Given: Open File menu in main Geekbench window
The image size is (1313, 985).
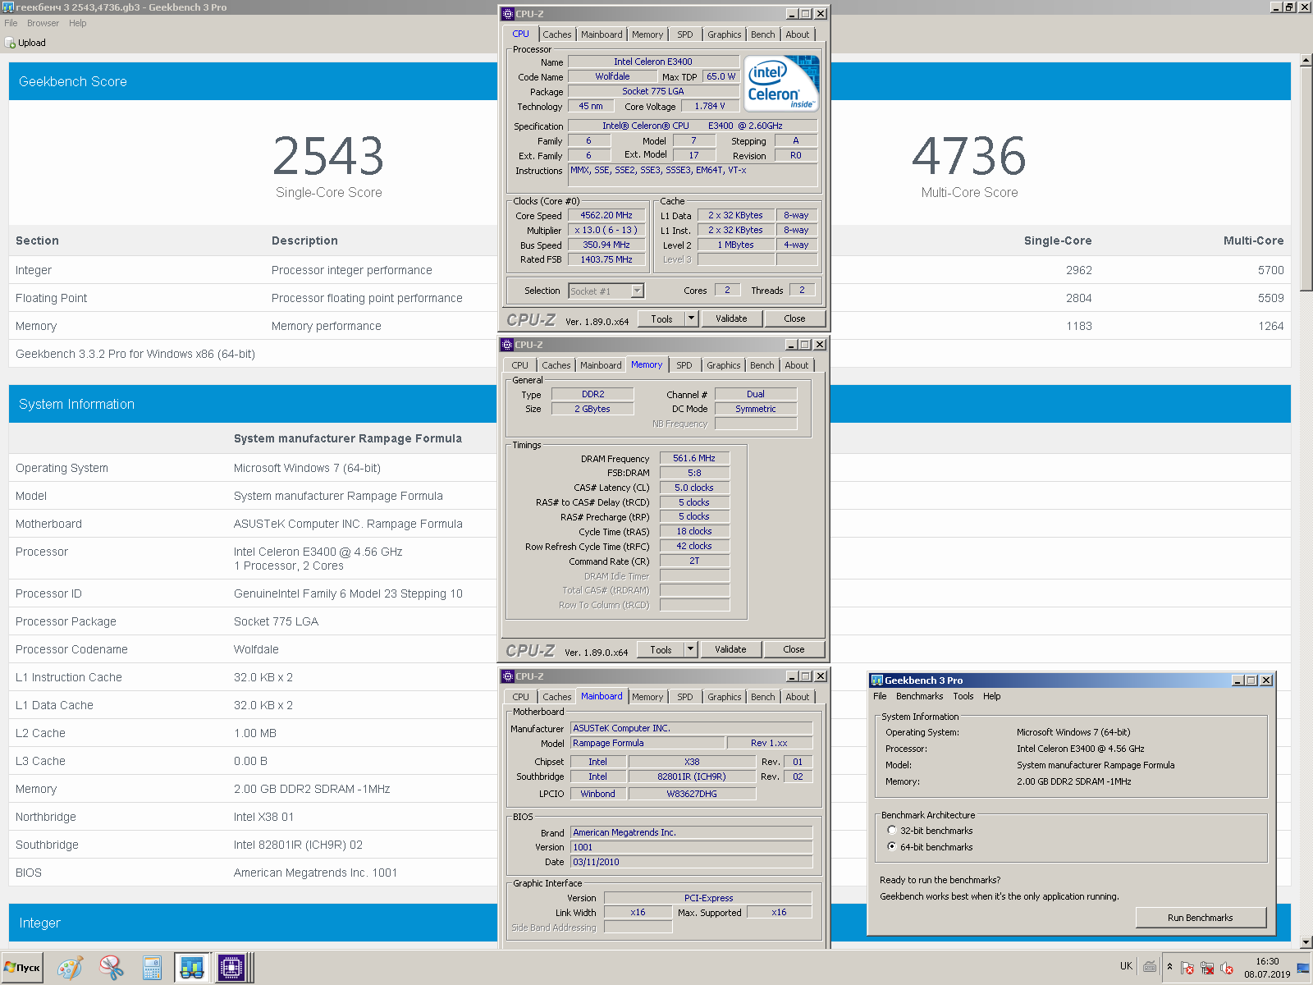Looking at the screenshot, I should (11, 23).
